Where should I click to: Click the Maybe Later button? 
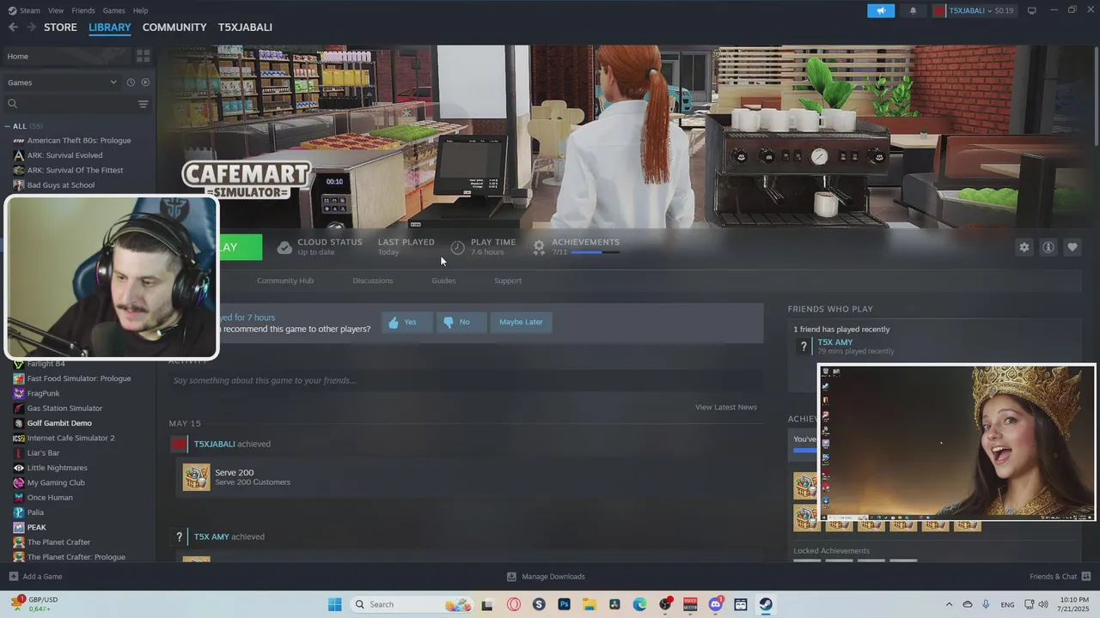[x=521, y=322]
